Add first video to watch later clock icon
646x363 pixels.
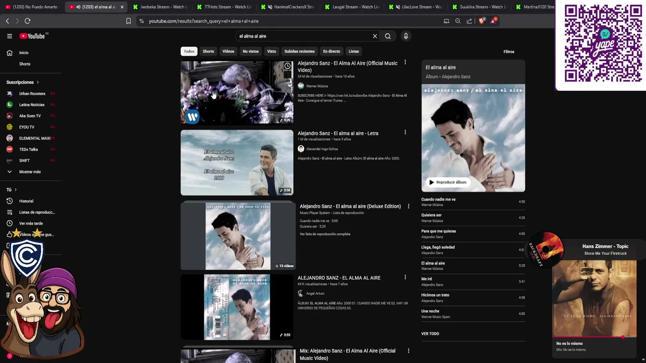pos(287,66)
